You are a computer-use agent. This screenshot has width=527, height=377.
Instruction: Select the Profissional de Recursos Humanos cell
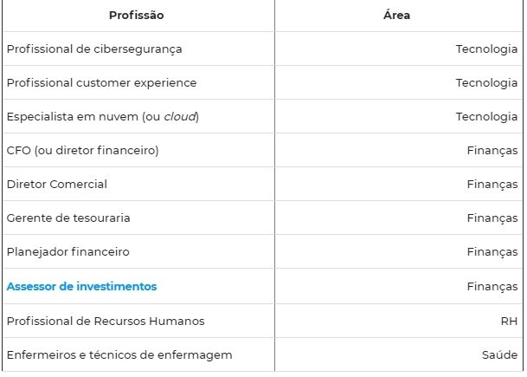[x=106, y=321]
